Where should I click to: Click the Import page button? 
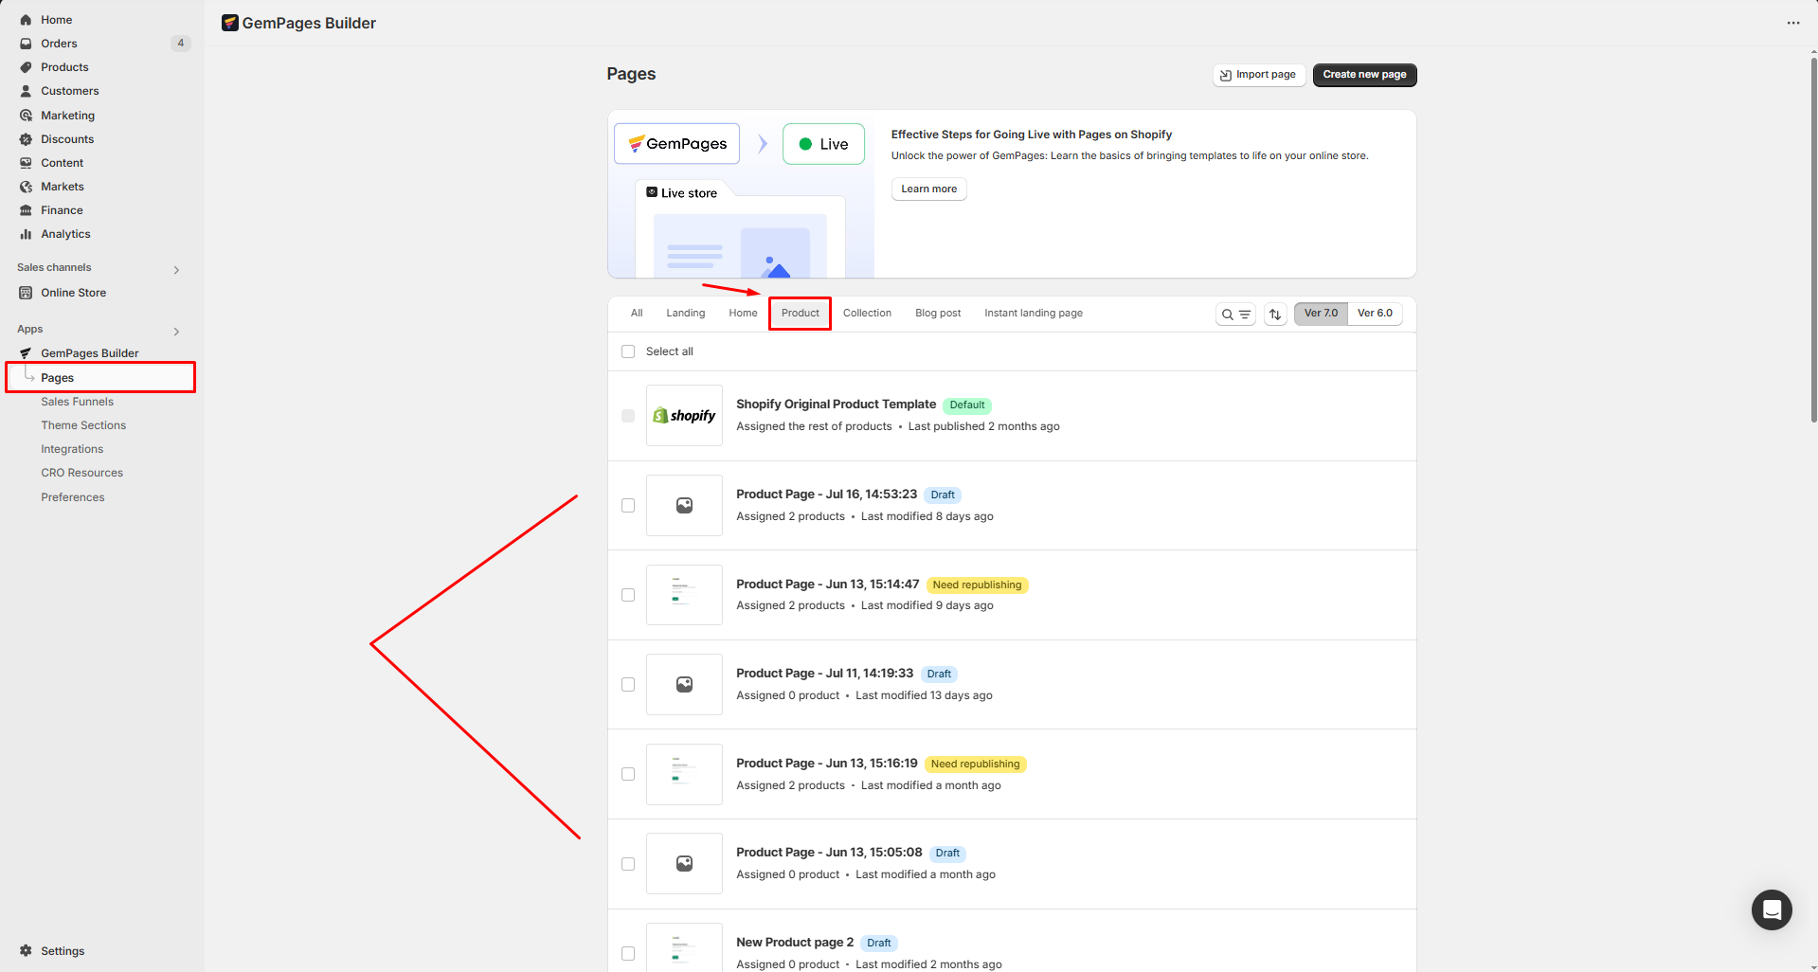1258,75
